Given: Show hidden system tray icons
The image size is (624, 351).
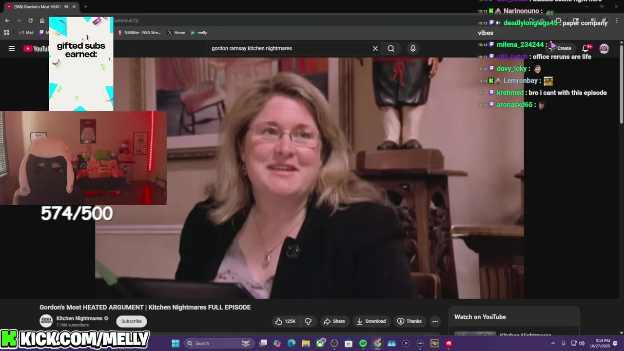Looking at the screenshot, I should (x=553, y=343).
